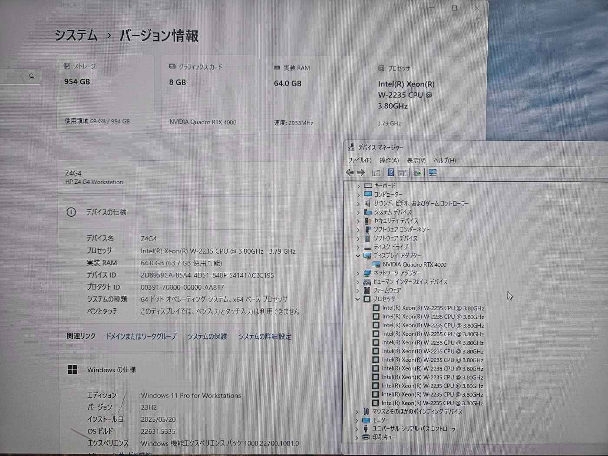Expand the ディスク ドライブ category chevron
Viewport: 608px width, 456px height.
pos(358,247)
